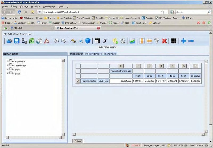213x148 pixels.
Task: Click the floppy disk save icon
Action: 17,41
